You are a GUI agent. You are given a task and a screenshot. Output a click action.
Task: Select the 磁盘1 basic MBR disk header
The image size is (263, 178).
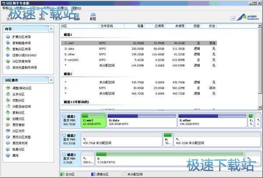point(70,120)
